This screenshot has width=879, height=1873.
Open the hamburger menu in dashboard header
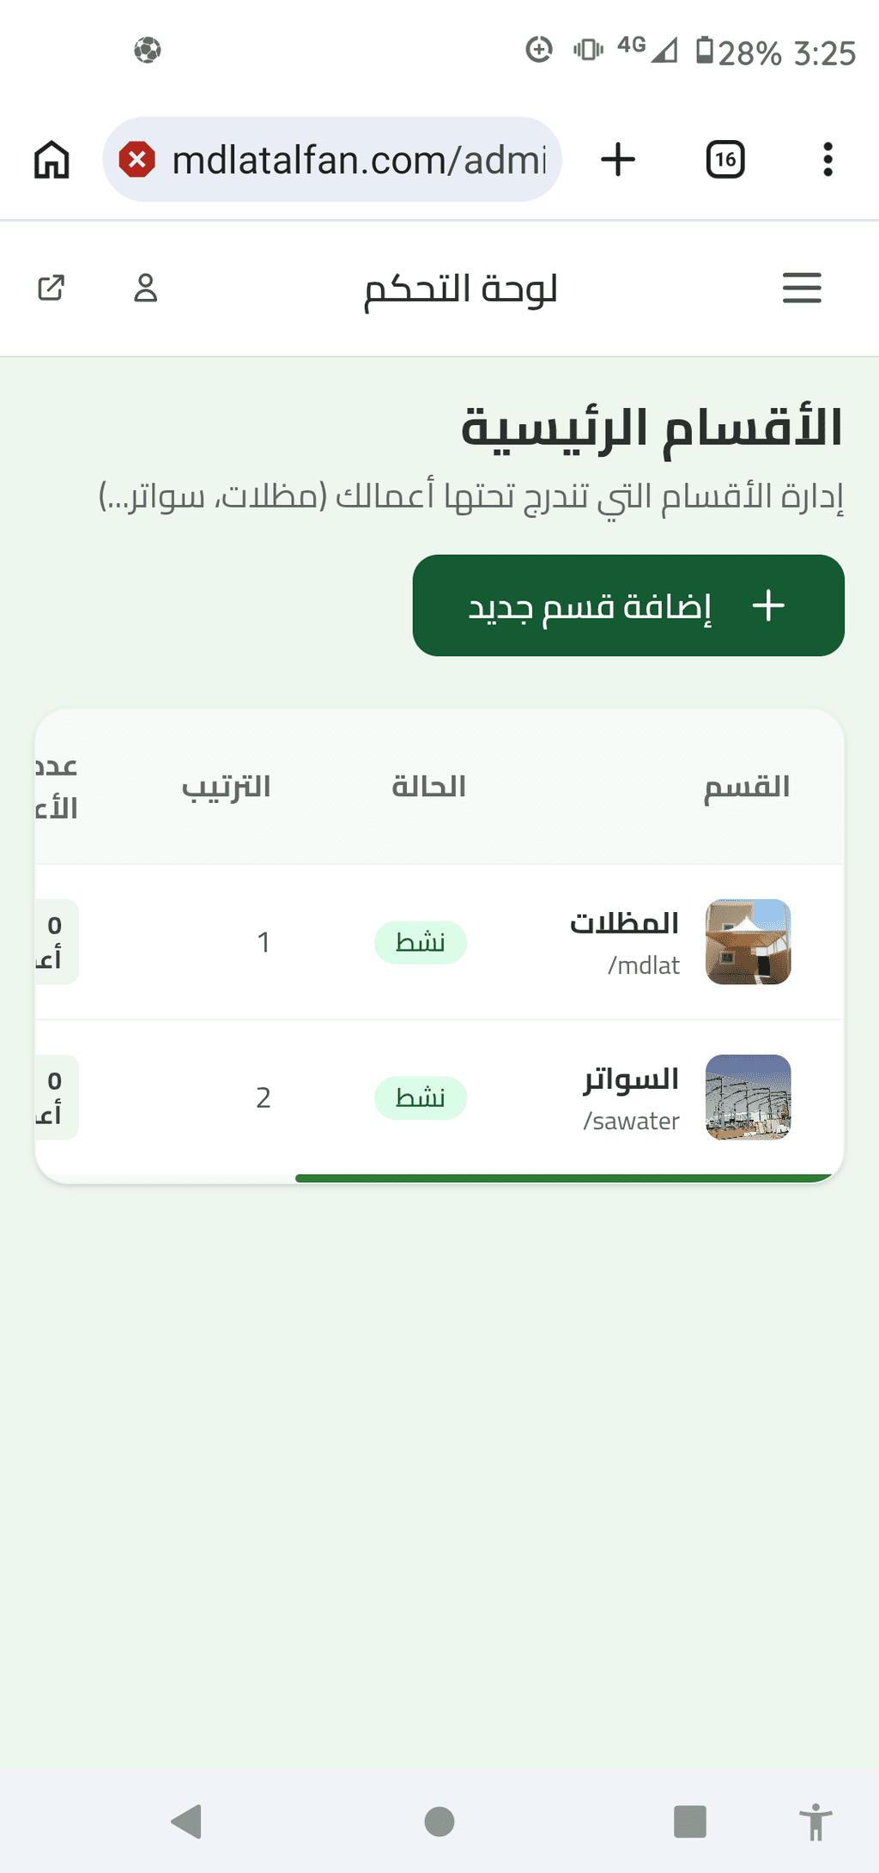pyautogui.click(x=802, y=288)
